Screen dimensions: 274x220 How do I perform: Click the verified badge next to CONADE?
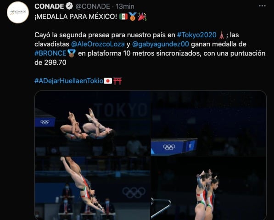(69, 6)
